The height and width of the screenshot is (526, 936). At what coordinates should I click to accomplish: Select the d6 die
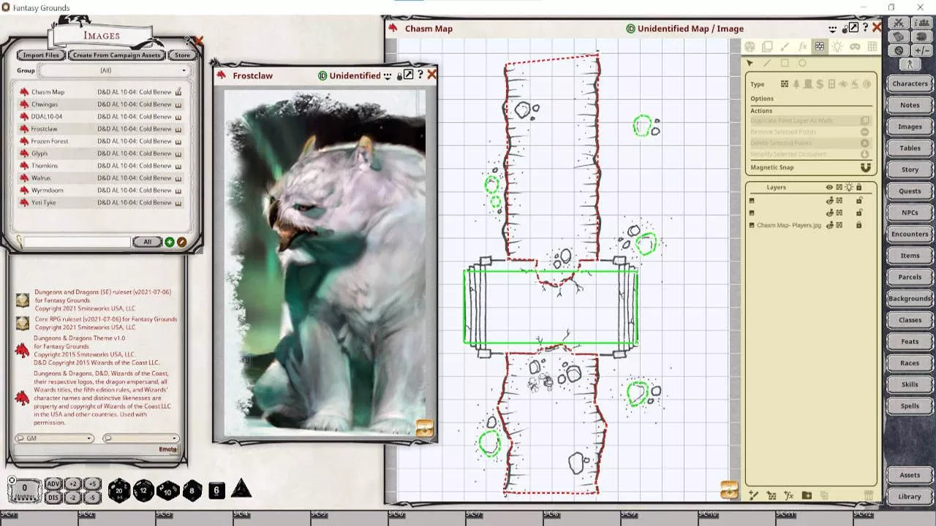pyautogui.click(x=216, y=489)
